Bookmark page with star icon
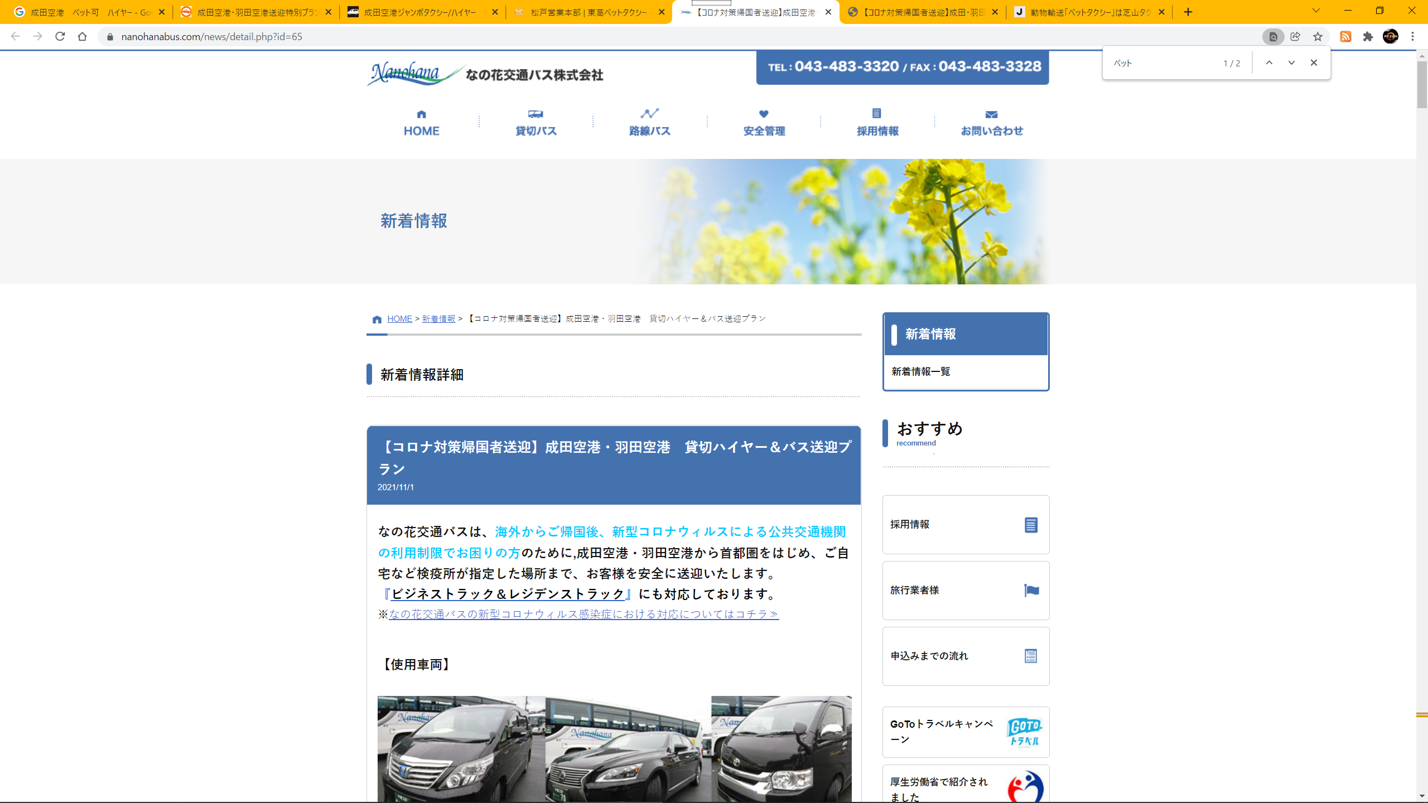Viewport: 1428px width, 803px height. (x=1318, y=37)
